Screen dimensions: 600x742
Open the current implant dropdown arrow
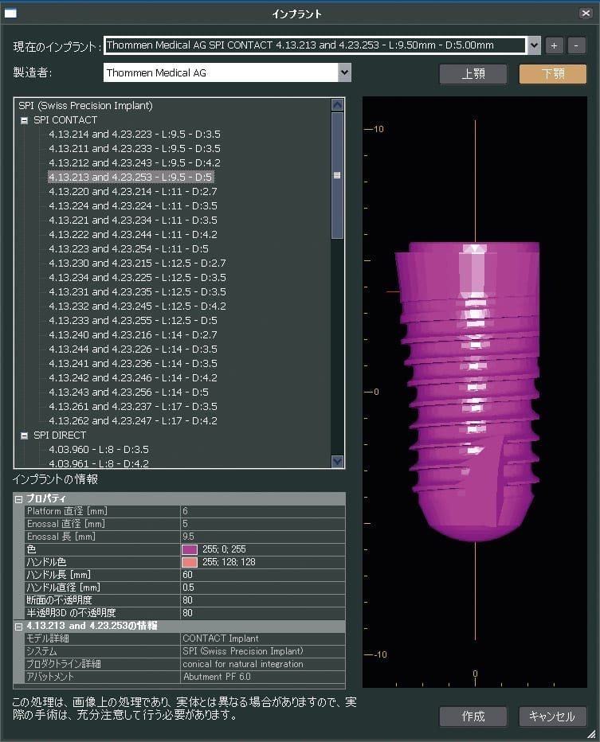click(534, 45)
